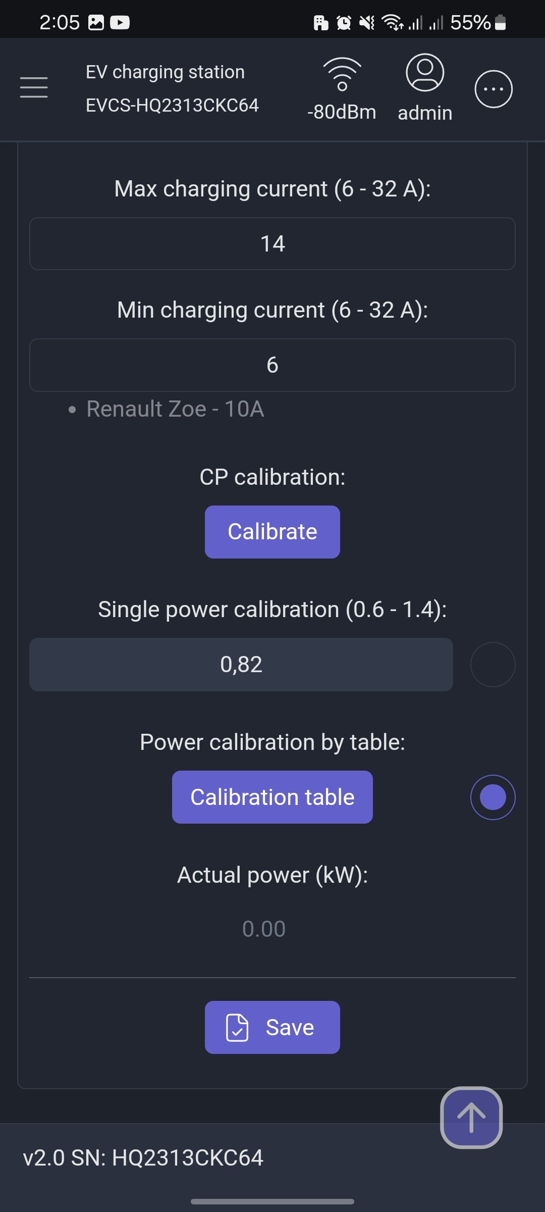Select power calibration by table radio

point(493,797)
